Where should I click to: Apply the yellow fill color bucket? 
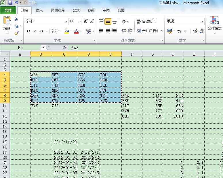pos(67,31)
